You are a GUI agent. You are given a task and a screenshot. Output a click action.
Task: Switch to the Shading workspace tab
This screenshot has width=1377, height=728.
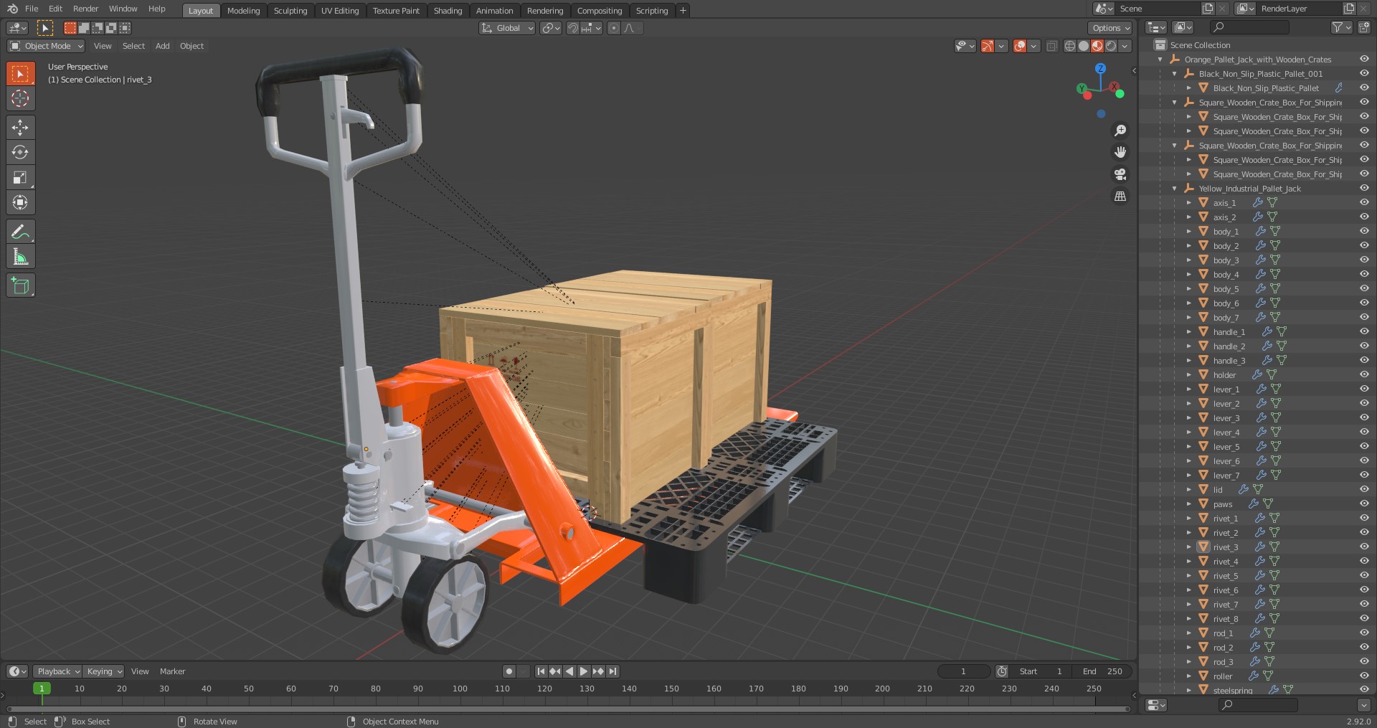[x=448, y=11]
